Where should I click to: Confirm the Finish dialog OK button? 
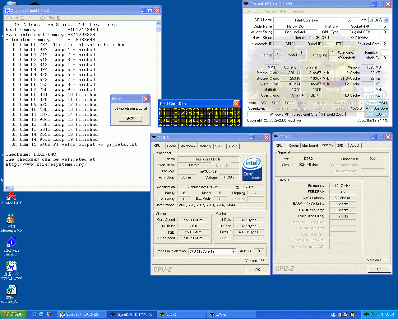pos(130,118)
